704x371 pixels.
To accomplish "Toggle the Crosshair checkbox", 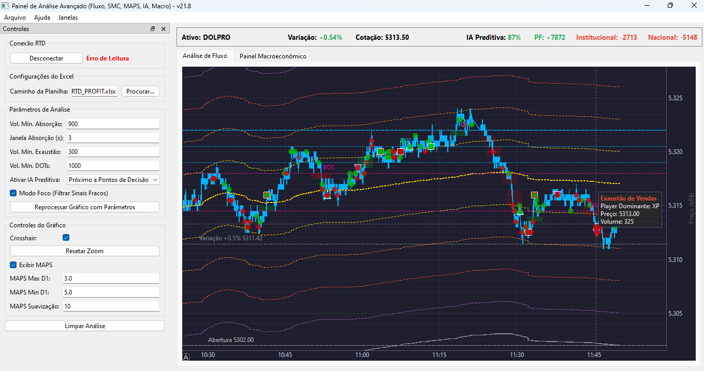I will click(66, 238).
